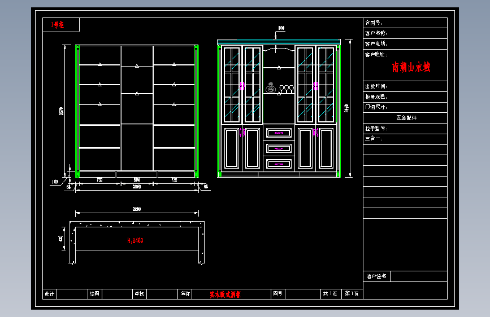490x317 pixels.
Task: Select the red "南湖山水城" address text
Action: (411, 67)
